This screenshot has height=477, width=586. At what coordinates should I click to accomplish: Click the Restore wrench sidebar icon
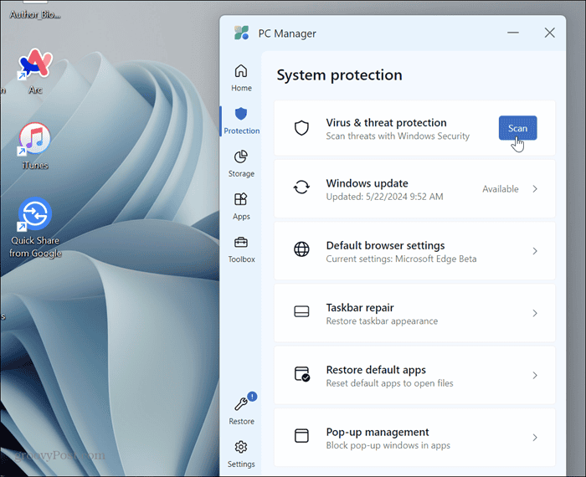pyautogui.click(x=241, y=403)
